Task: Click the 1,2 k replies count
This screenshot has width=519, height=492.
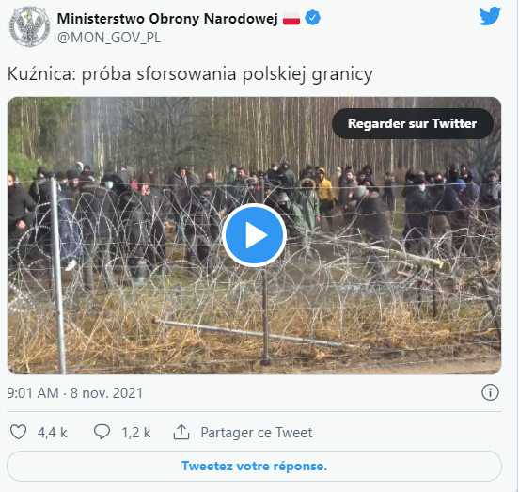Action: 136,433
